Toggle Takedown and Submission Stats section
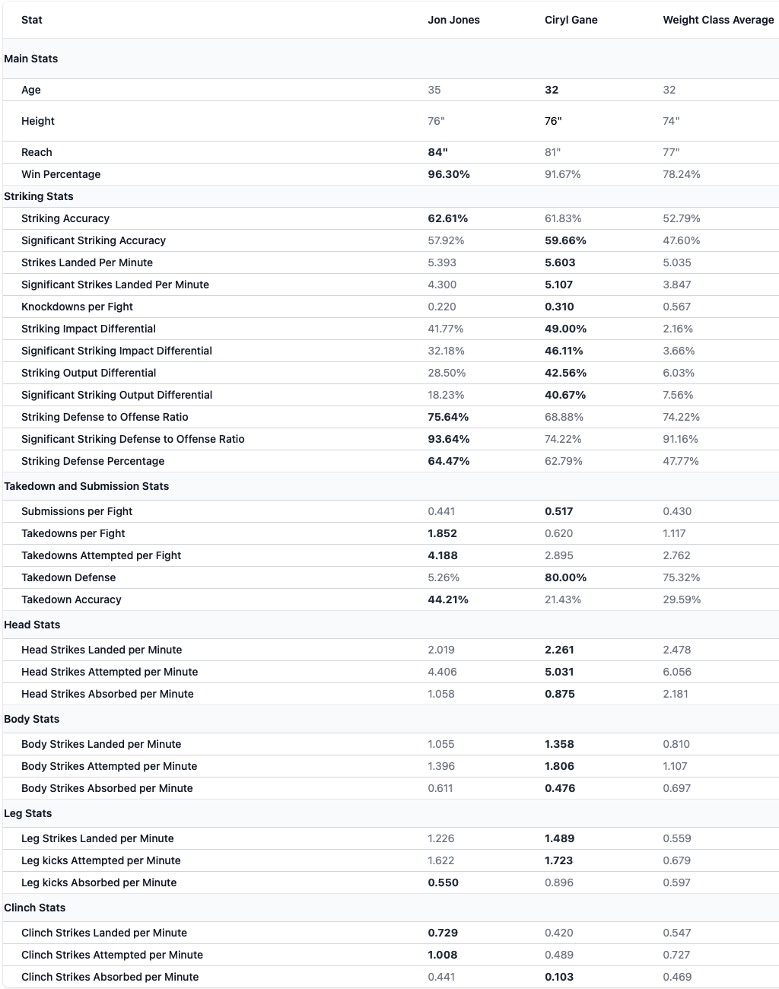 pyautogui.click(x=390, y=486)
